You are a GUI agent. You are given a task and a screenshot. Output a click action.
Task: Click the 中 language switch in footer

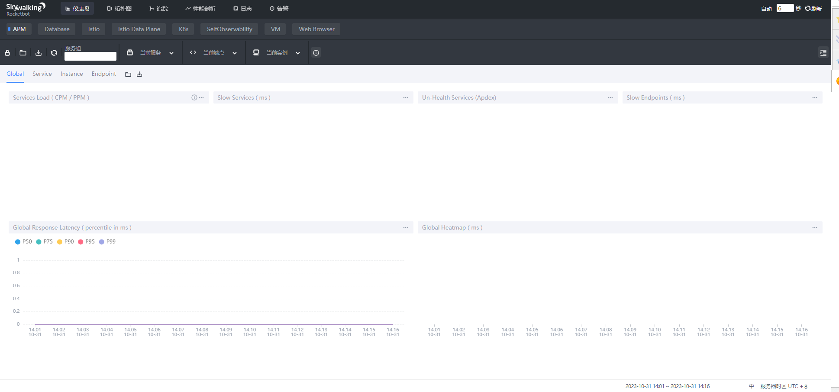coord(752,386)
